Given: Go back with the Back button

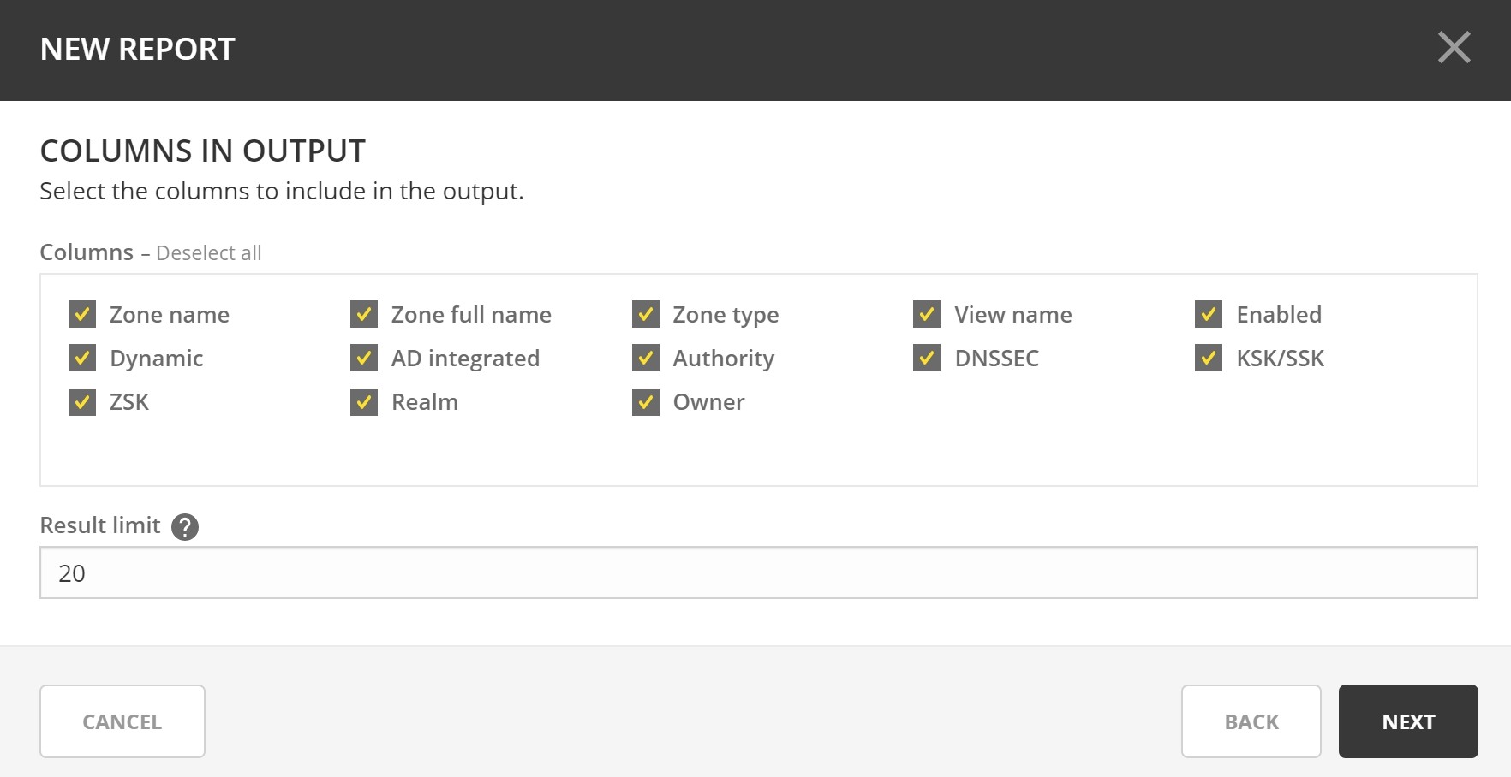Looking at the screenshot, I should pyautogui.click(x=1251, y=721).
